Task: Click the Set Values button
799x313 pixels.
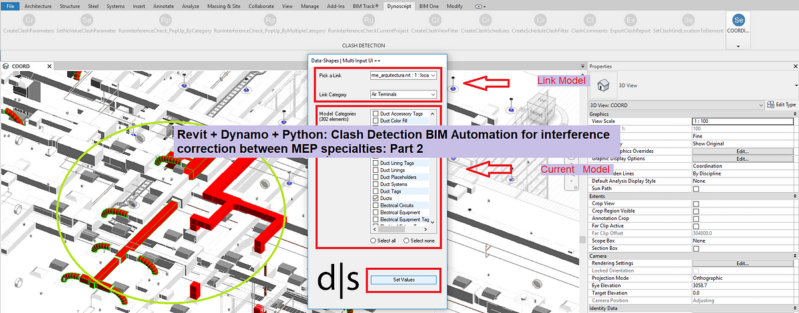Action: tap(403, 280)
